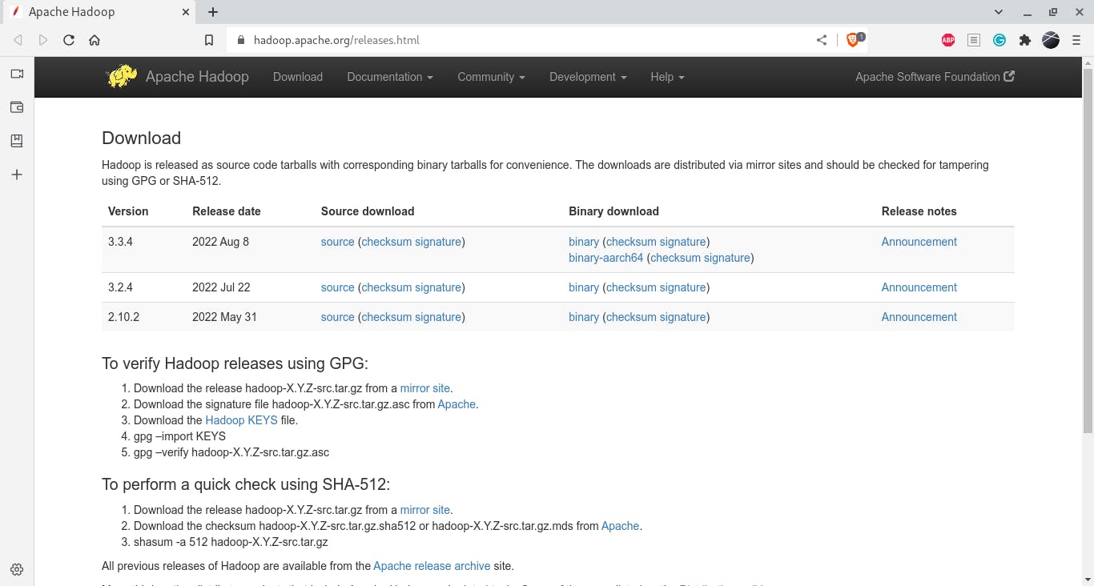Image resolution: width=1094 pixels, height=586 pixels.
Task: Open Brave Shields lion icon
Action: coord(854,39)
